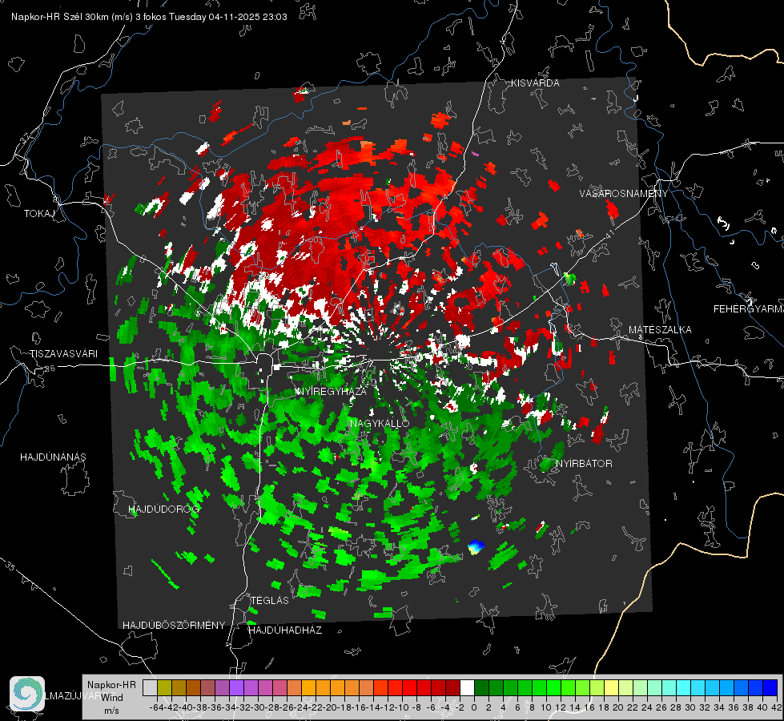Screen dimensions: 784x721
Task: Click the HAJDÚNÁNÁS town label
Action: pos(53,457)
